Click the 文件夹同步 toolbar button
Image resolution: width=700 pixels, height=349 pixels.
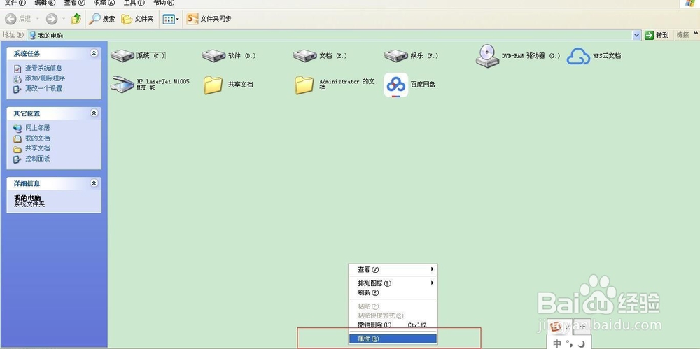pos(209,19)
